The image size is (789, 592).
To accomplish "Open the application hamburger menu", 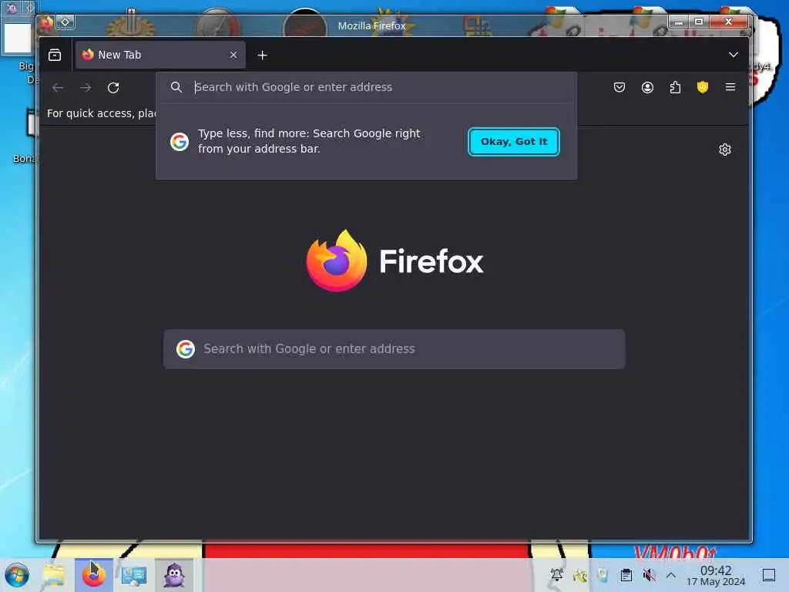I will coord(730,88).
